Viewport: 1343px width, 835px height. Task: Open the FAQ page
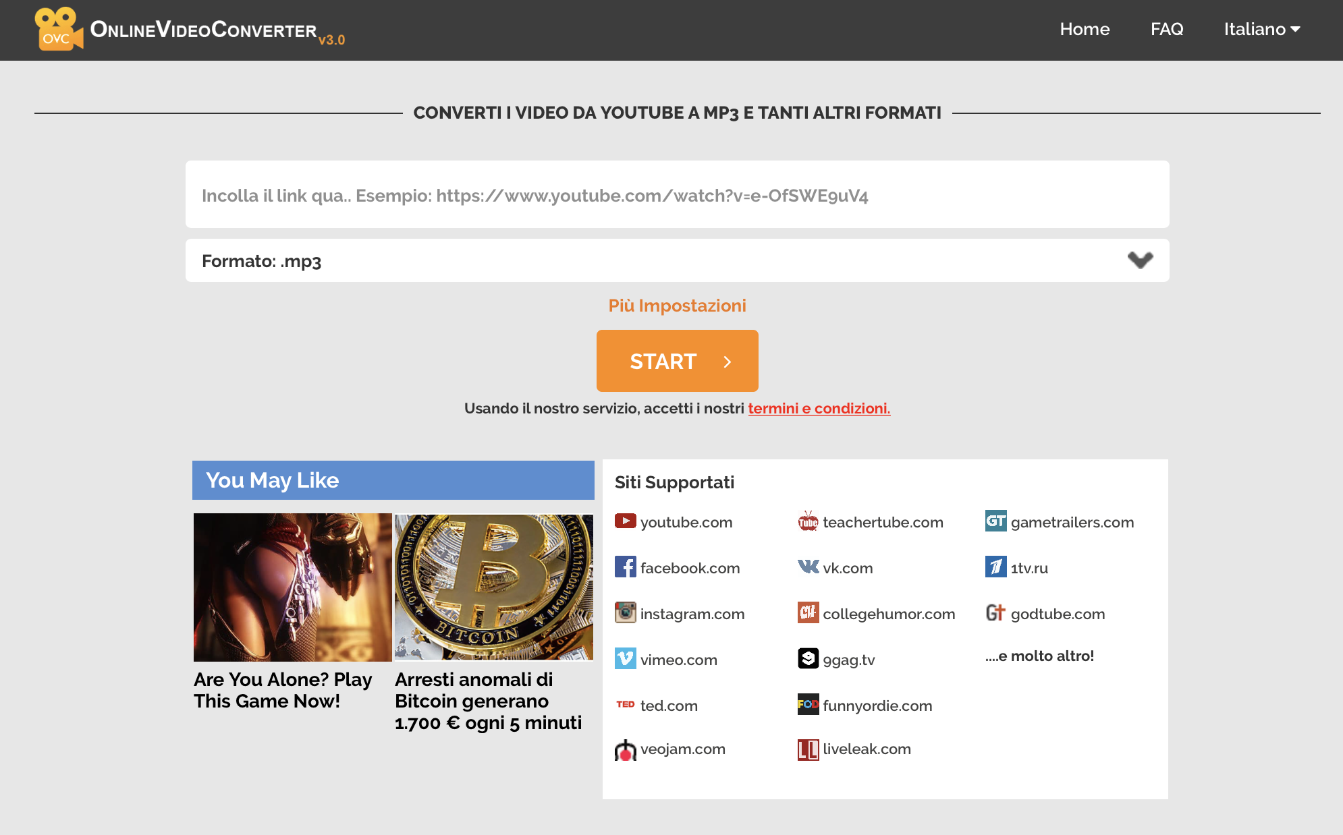pyautogui.click(x=1166, y=29)
